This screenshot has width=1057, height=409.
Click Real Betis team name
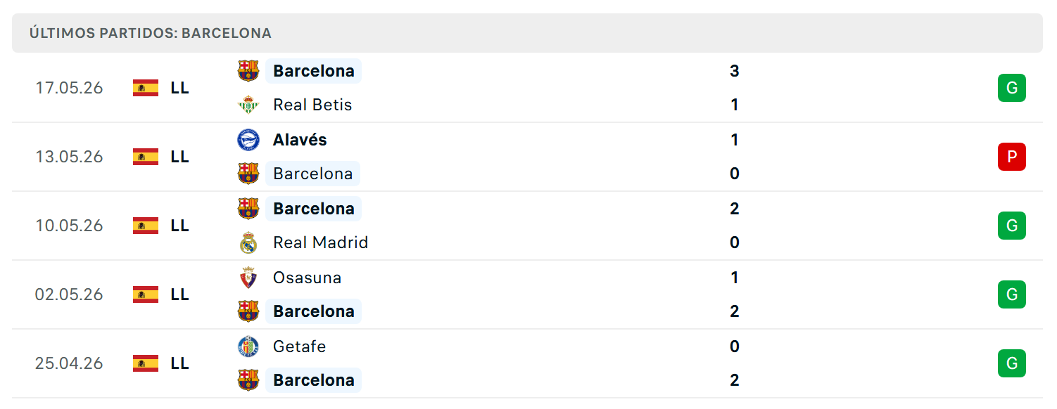[312, 105]
